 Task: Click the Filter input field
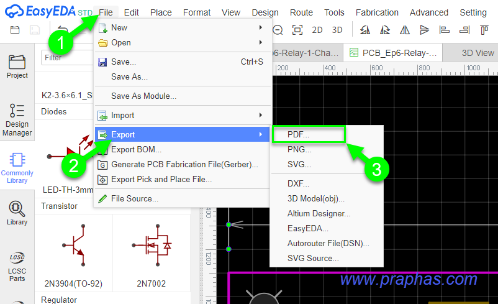click(x=67, y=58)
